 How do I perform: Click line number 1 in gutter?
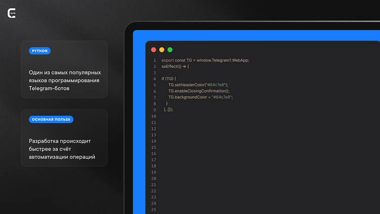click(x=155, y=60)
